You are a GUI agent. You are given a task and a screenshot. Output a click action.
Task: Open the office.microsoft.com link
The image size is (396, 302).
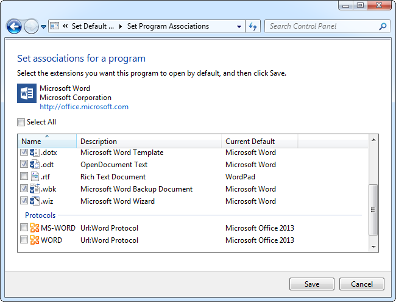pyautogui.click(x=84, y=107)
